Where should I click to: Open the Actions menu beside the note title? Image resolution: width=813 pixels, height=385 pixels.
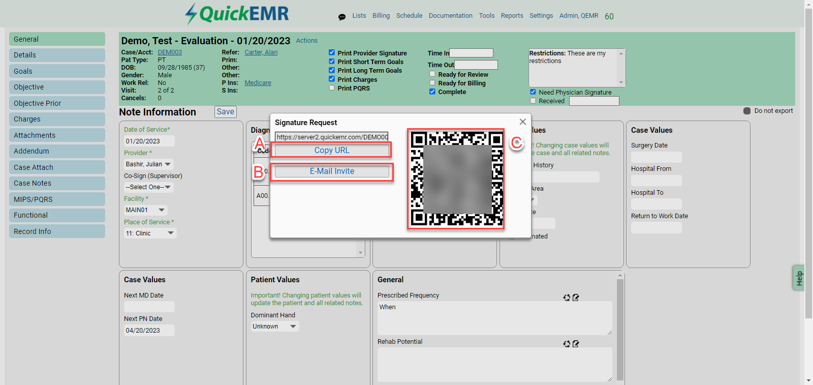coord(307,41)
